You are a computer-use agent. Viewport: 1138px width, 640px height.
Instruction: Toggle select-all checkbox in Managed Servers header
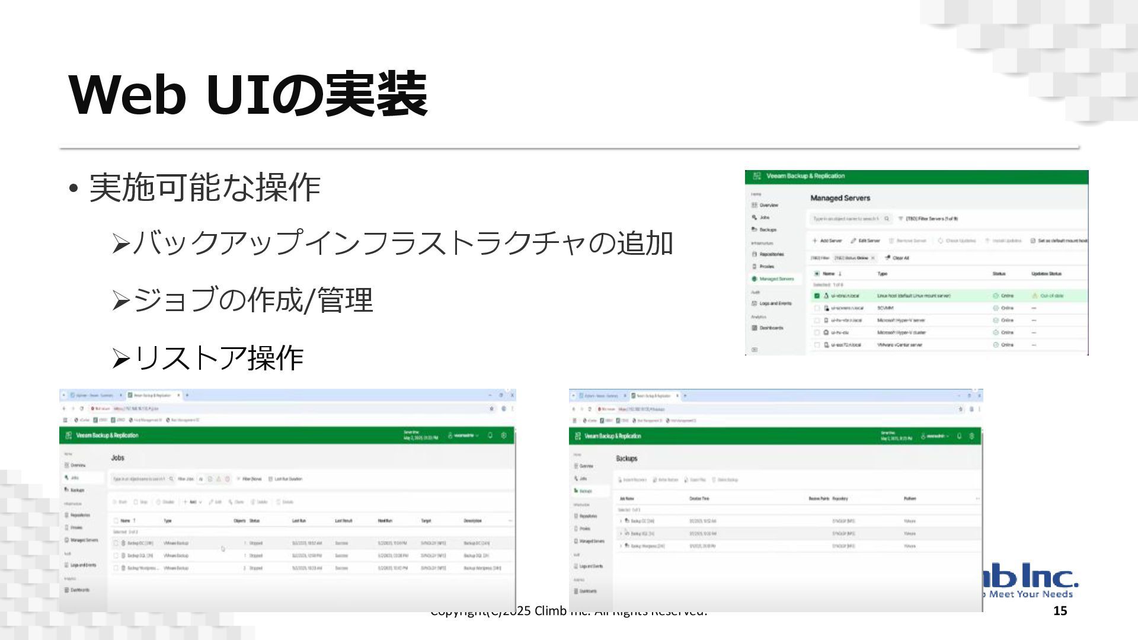[817, 274]
